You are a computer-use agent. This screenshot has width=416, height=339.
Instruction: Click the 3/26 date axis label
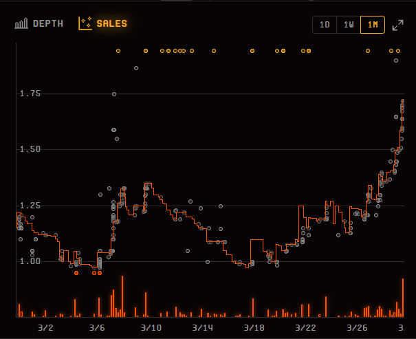[357, 328]
